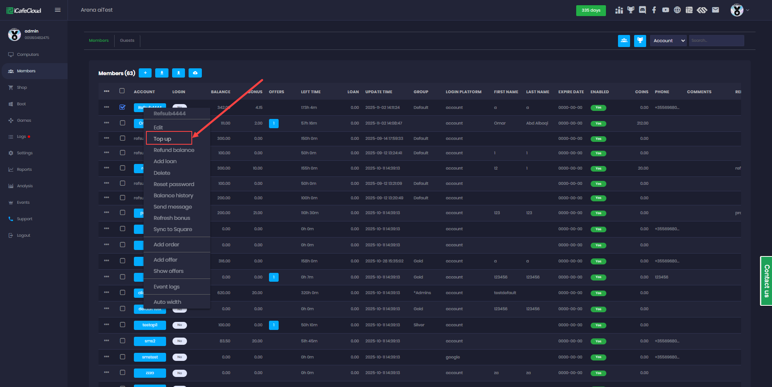Expand the profile avatar dropdown arrow

[x=747, y=10]
